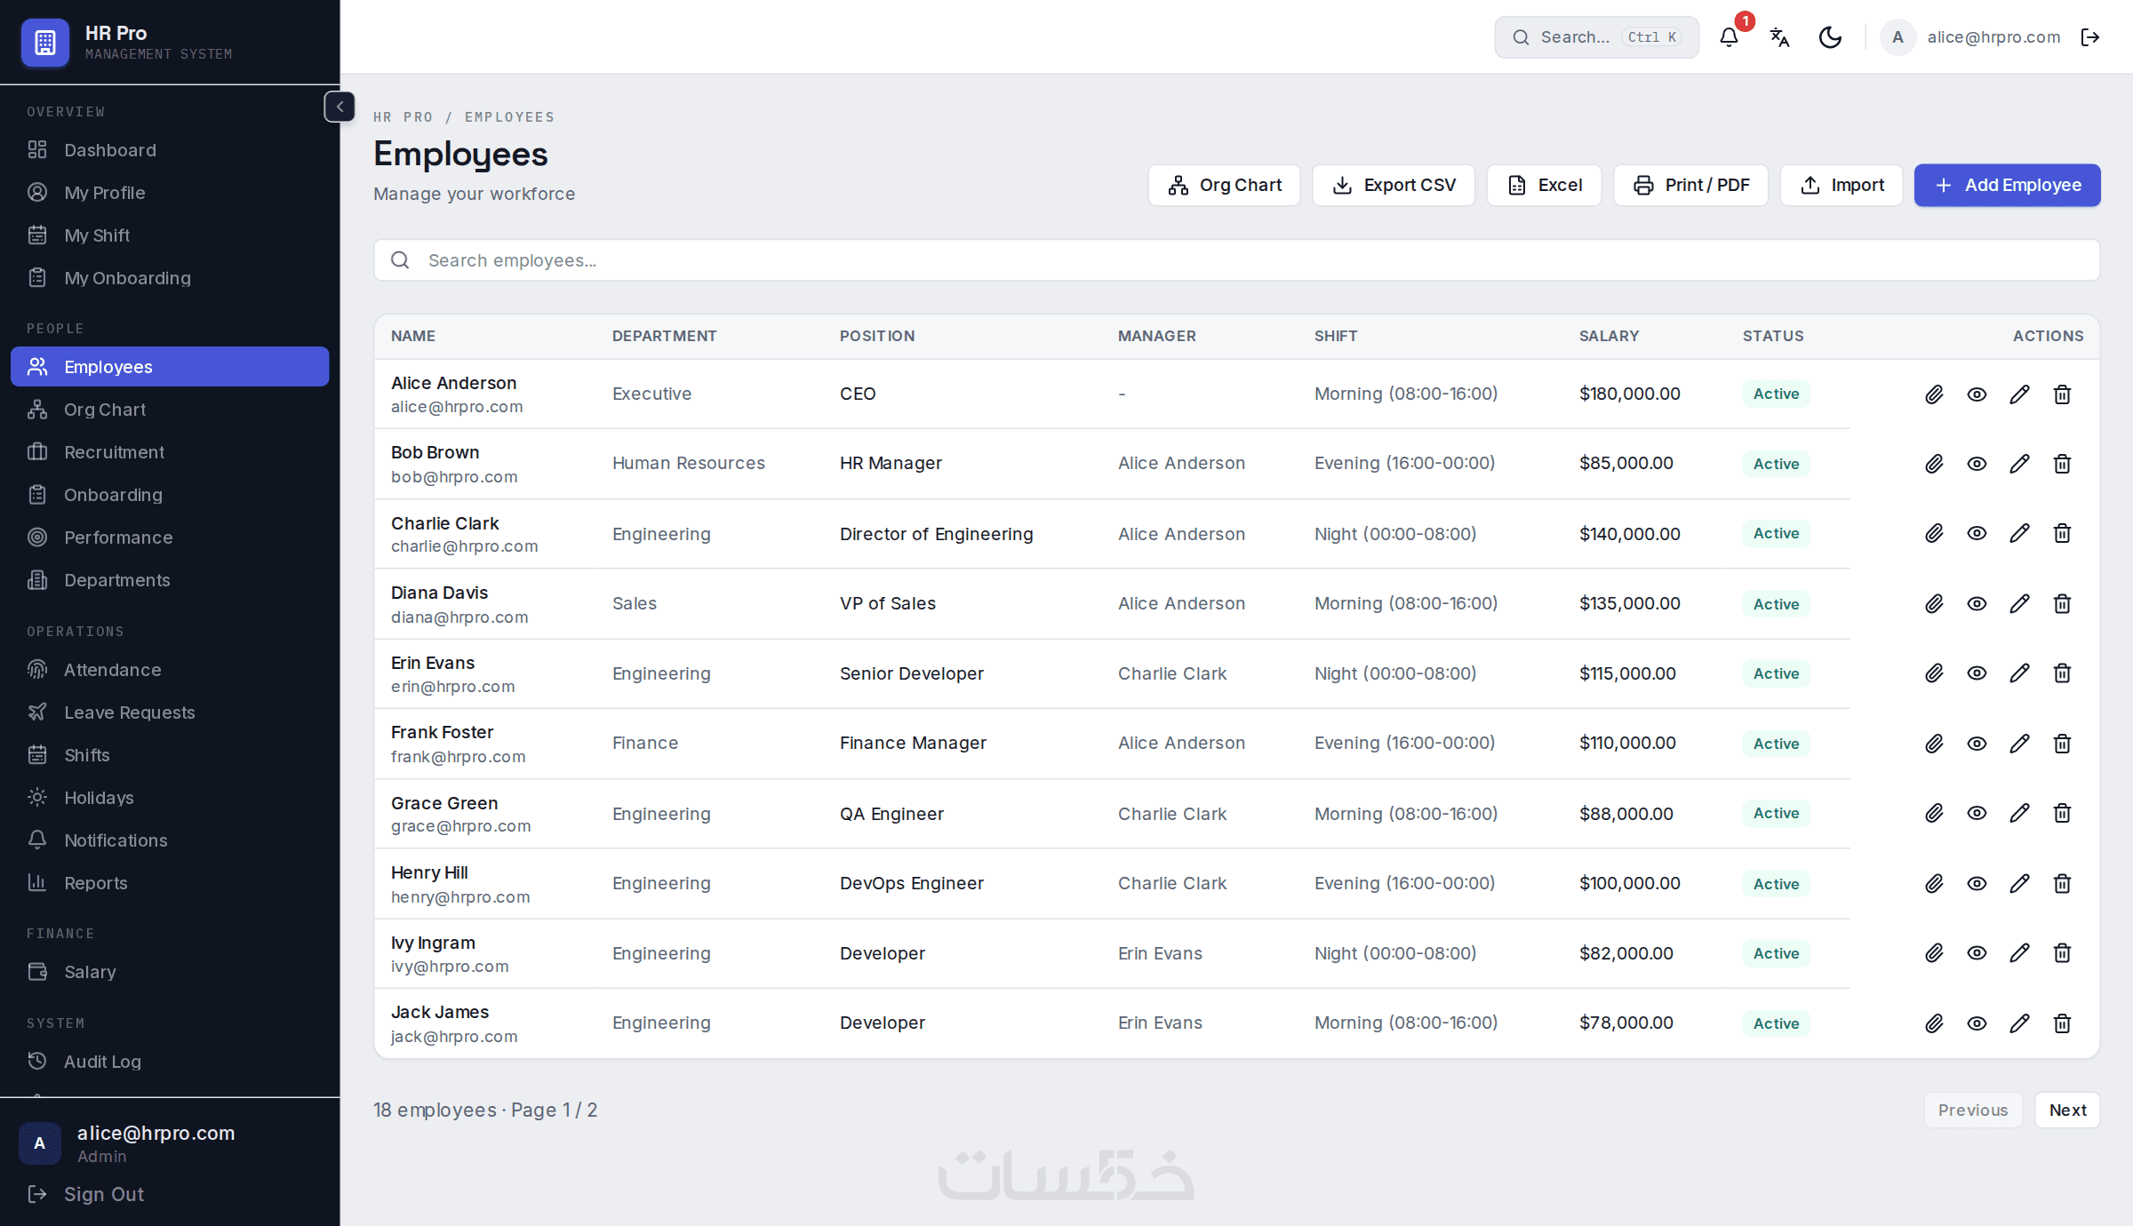Open attachments for Jack James
Screen dimensions: 2133x1226
click(1934, 1023)
